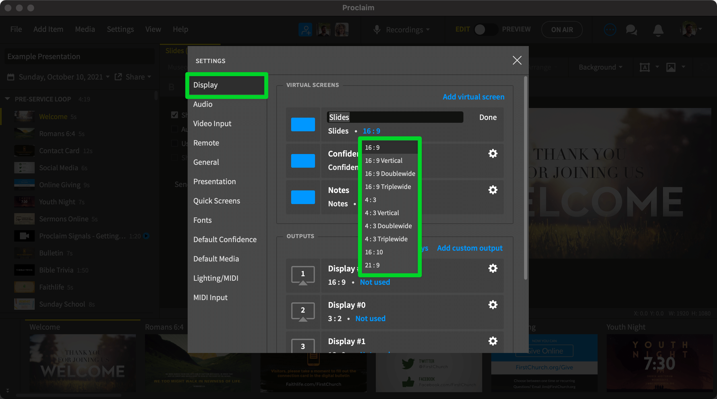The image size is (717, 399).
Task: Close the Settings dialog with the X
Action: click(517, 60)
